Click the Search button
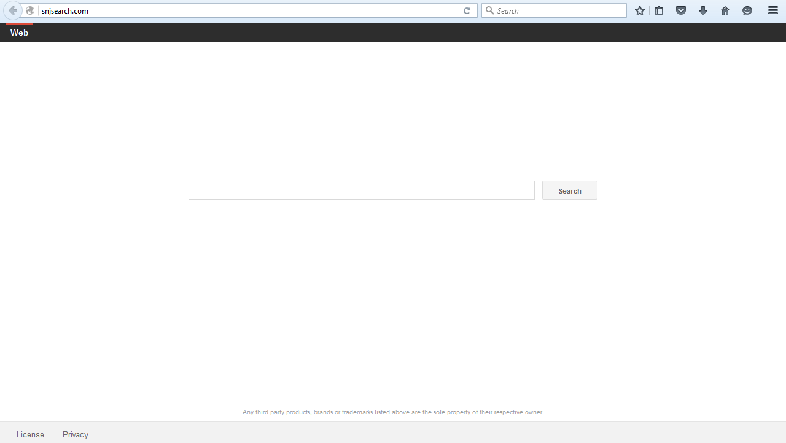Viewport: 786px width, 443px height. [570, 190]
